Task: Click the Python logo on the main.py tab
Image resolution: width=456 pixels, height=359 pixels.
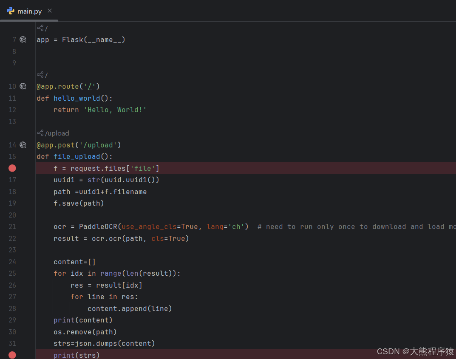Action: point(10,11)
